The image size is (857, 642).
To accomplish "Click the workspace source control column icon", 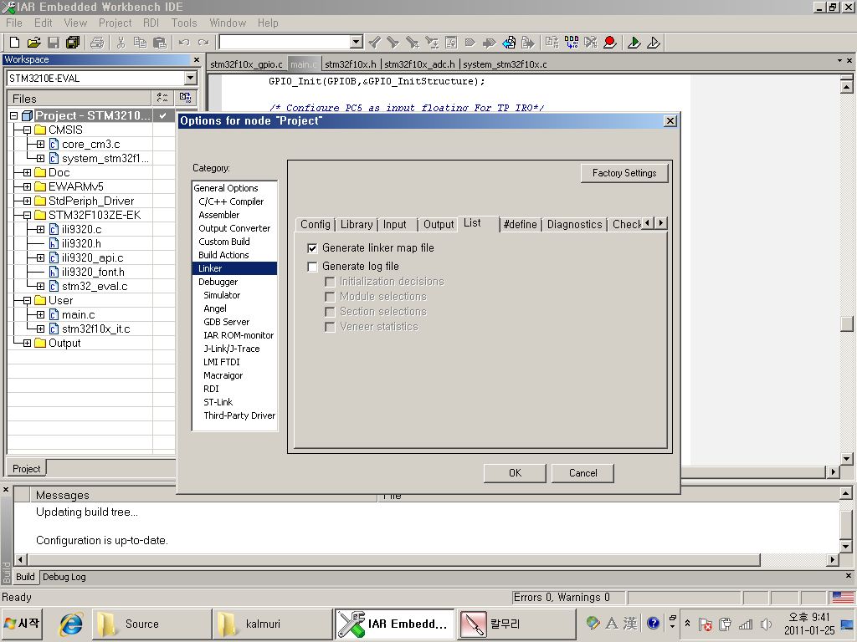I will (x=185, y=98).
